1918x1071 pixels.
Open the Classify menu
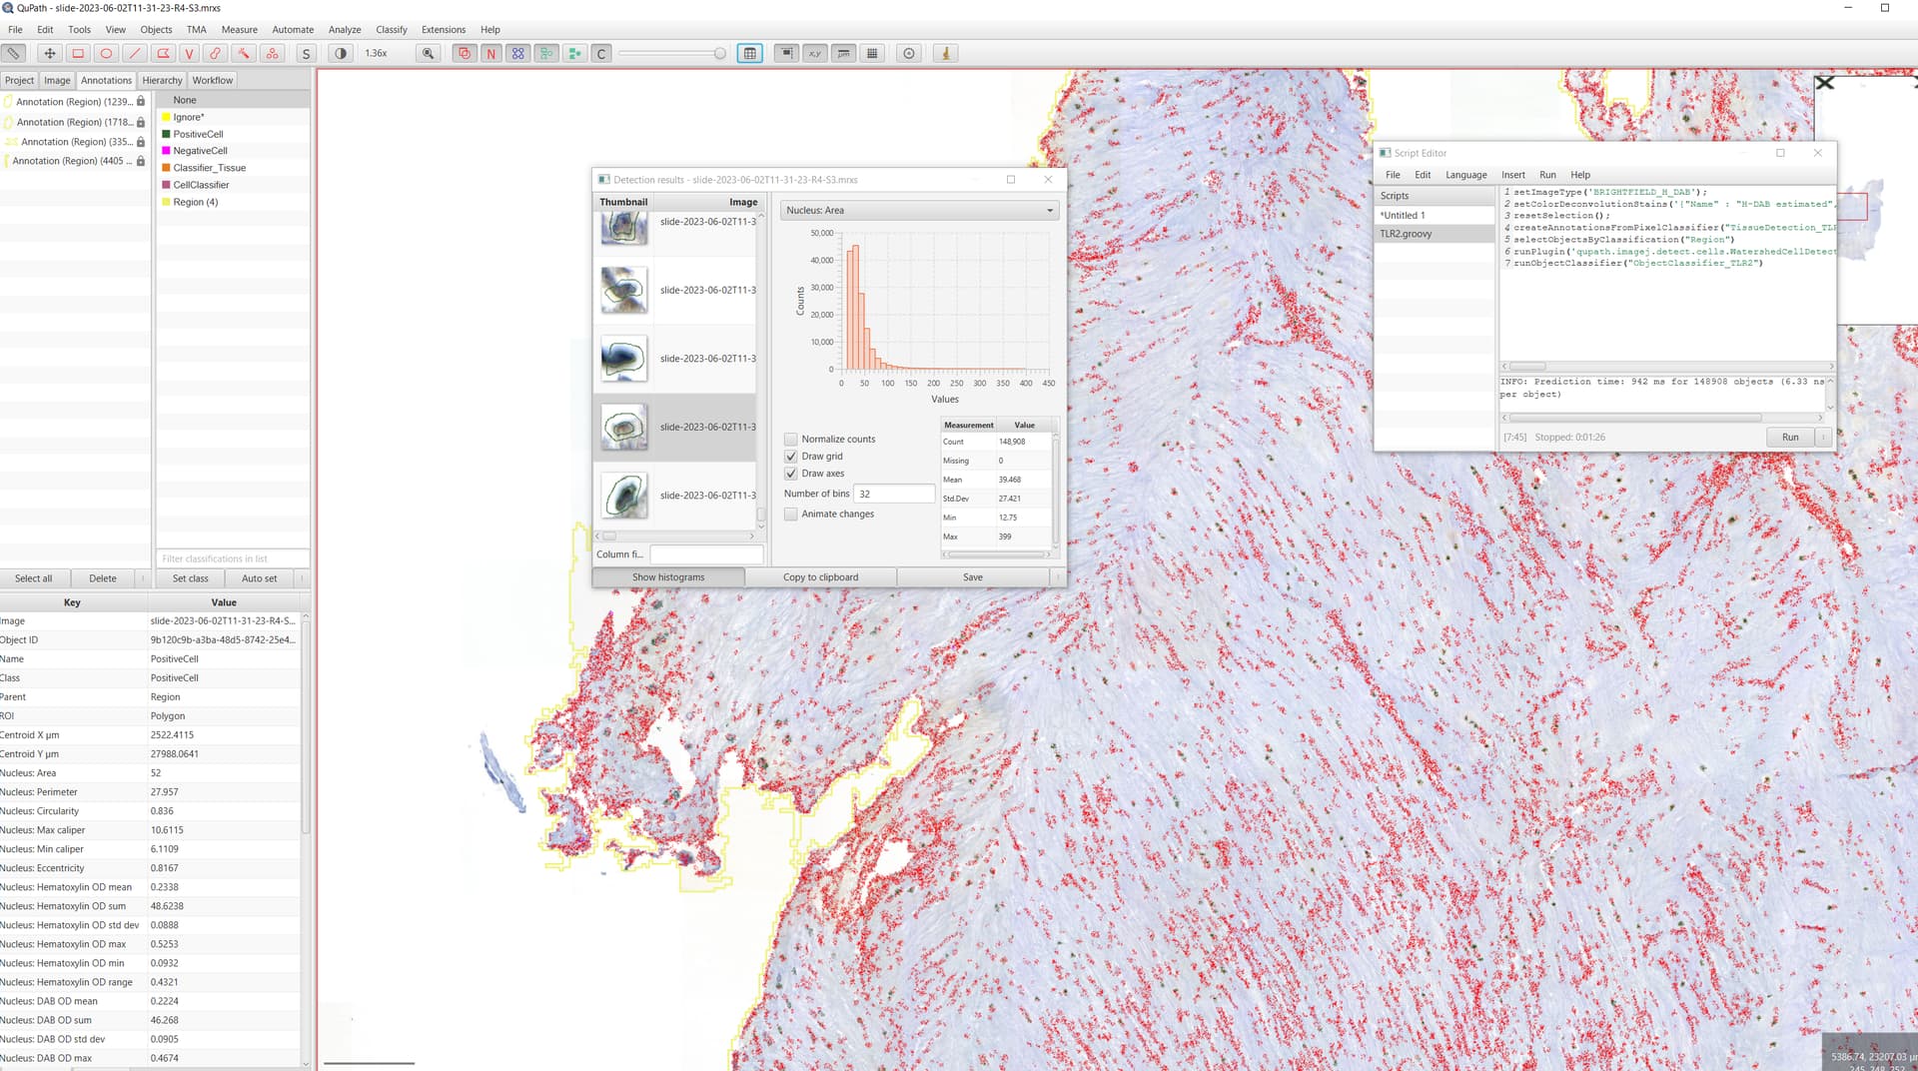click(x=391, y=29)
